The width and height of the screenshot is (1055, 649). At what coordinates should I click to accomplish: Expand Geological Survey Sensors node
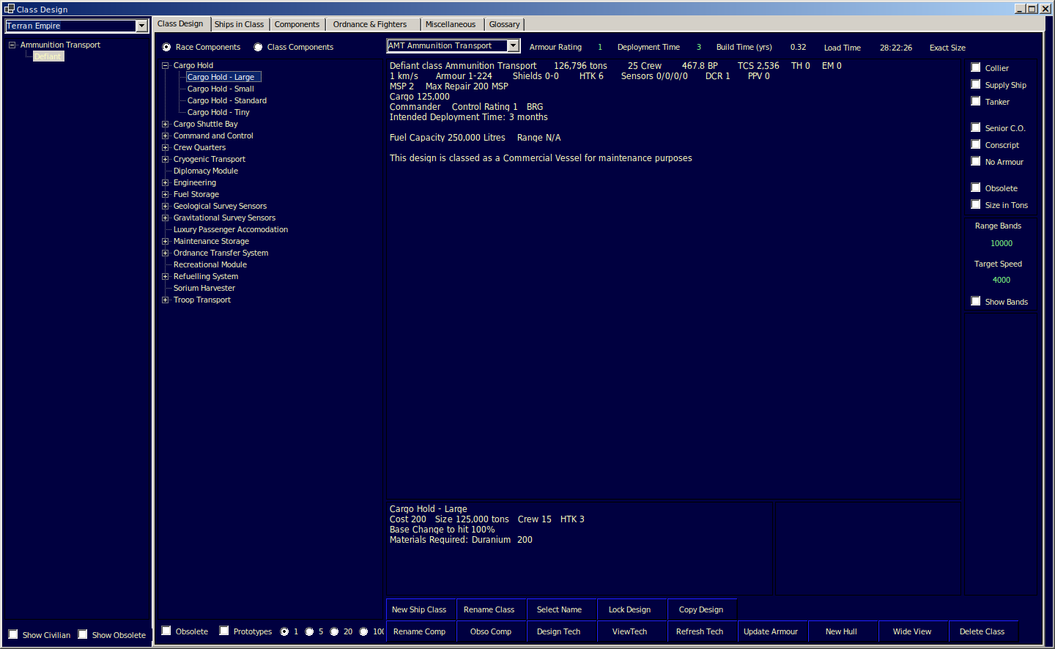click(x=166, y=206)
